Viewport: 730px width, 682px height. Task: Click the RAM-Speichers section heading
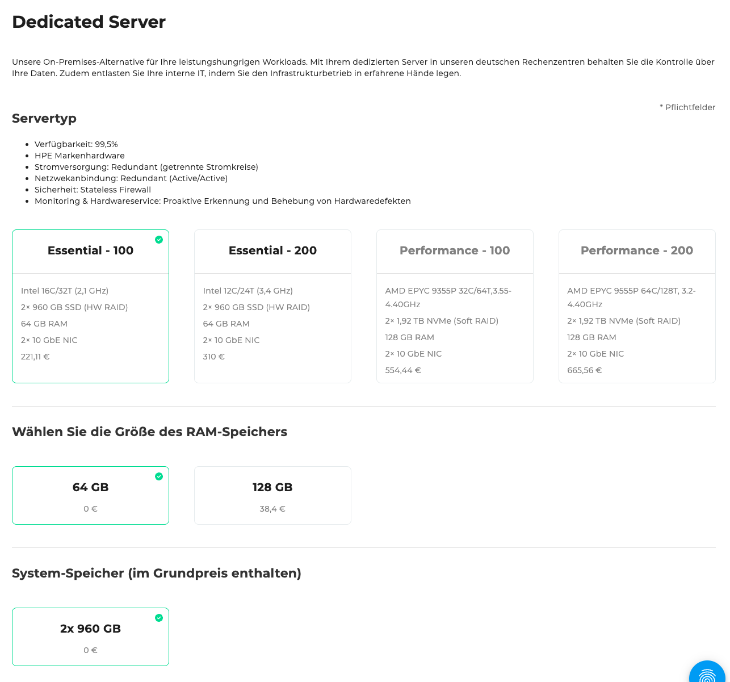tap(149, 432)
